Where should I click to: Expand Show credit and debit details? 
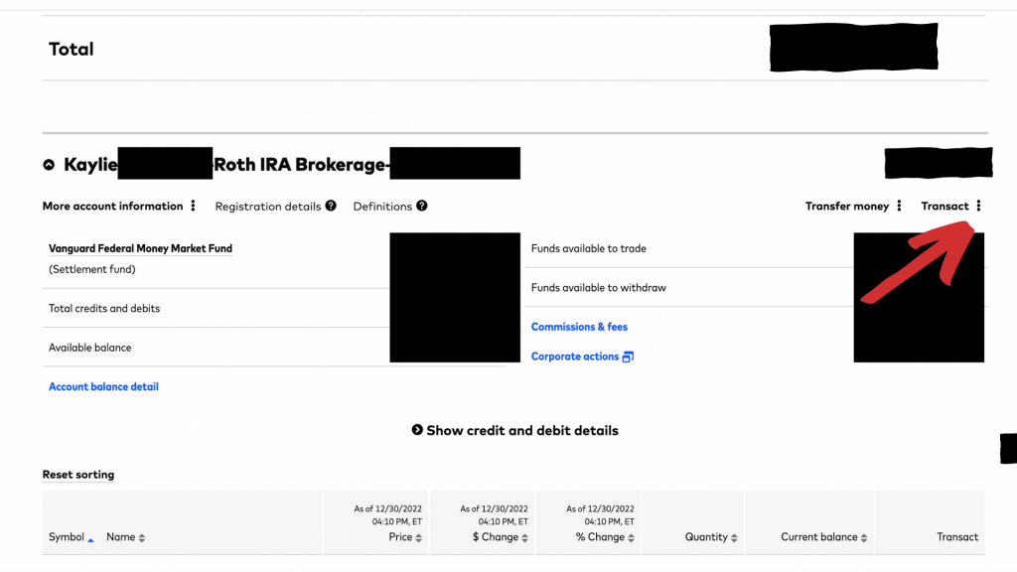[x=514, y=431]
